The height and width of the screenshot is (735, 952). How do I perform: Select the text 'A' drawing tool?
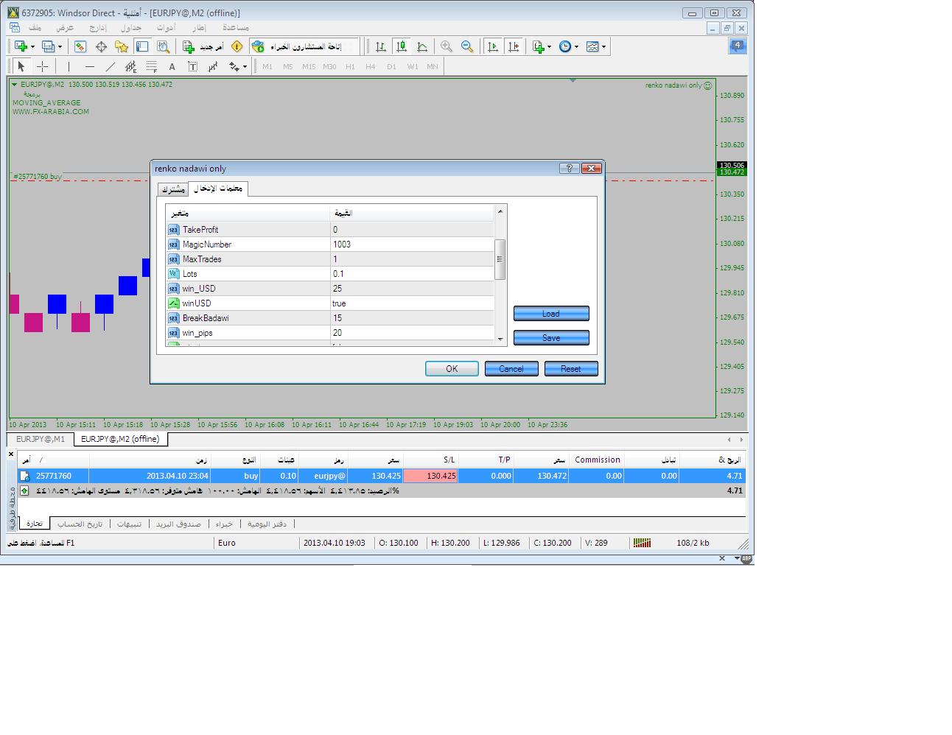click(x=172, y=66)
